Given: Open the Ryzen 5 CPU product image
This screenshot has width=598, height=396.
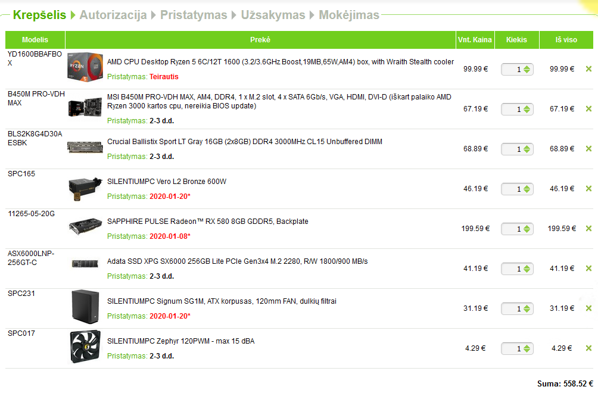Looking at the screenshot, I should tap(85, 67).
